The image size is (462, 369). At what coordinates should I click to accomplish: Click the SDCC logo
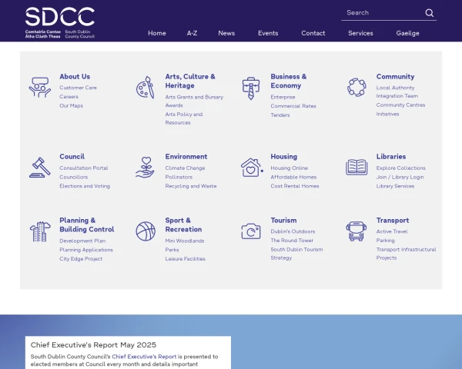pyautogui.click(x=60, y=23)
